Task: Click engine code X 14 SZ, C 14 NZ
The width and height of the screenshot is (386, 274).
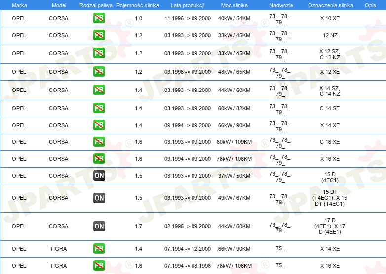Action: [330, 91]
